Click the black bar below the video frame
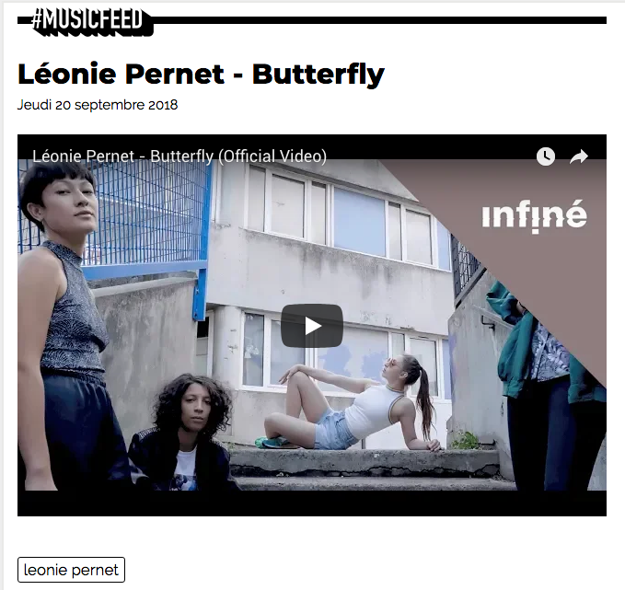 click(312, 503)
